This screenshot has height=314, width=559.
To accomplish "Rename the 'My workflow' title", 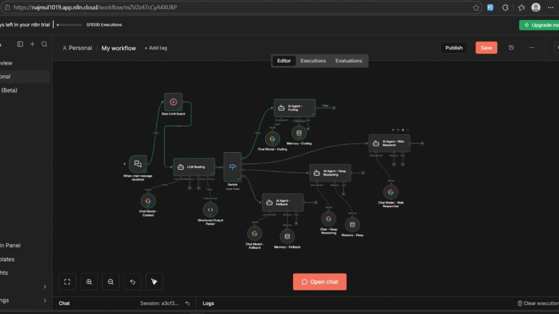I will pos(119,48).
